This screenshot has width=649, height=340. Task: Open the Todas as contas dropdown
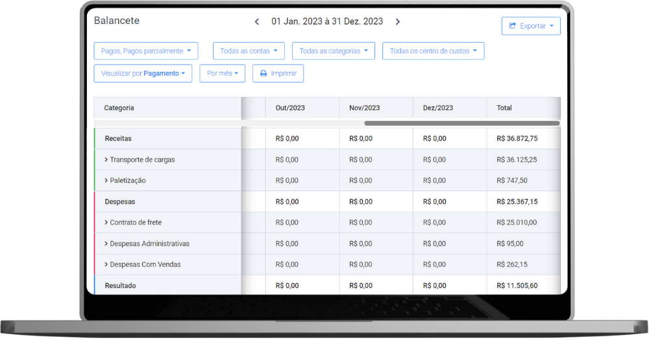pyautogui.click(x=249, y=51)
